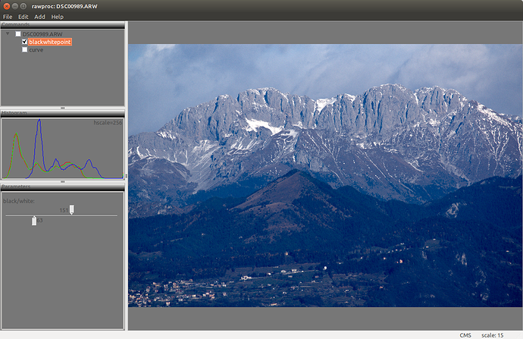Image resolution: width=523 pixels, height=339 pixels.
Task: Click the white point slider handle at 151
Action: click(x=72, y=209)
